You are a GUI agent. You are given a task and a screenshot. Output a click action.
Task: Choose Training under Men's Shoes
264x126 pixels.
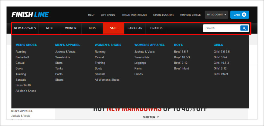[21, 74]
